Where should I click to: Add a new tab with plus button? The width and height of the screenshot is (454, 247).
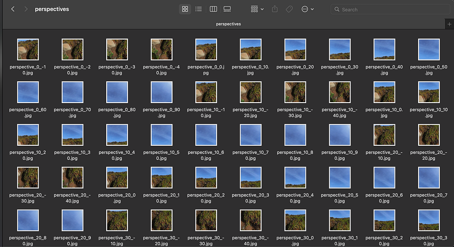[449, 25]
